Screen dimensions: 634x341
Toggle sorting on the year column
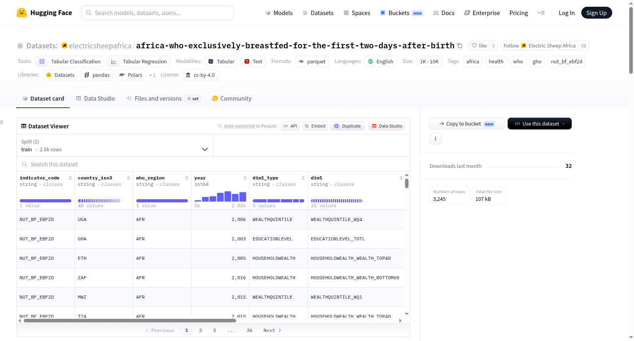coord(245,178)
